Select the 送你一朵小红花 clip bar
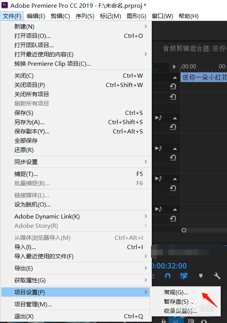The width and height of the screenshot is (227, 323). point(204,77)
